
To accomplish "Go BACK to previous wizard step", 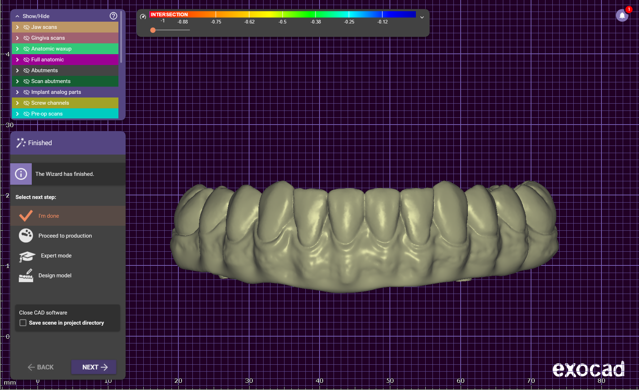I will 41,367.
